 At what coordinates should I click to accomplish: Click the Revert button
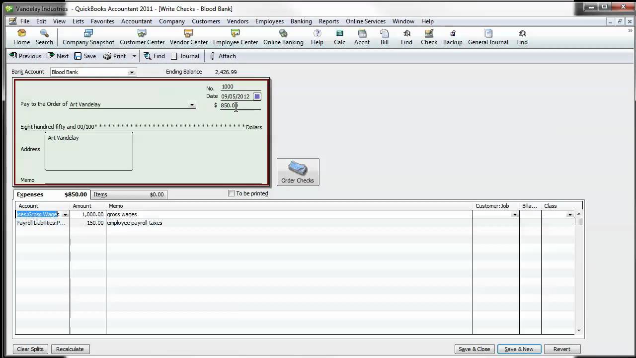[562, 349]
